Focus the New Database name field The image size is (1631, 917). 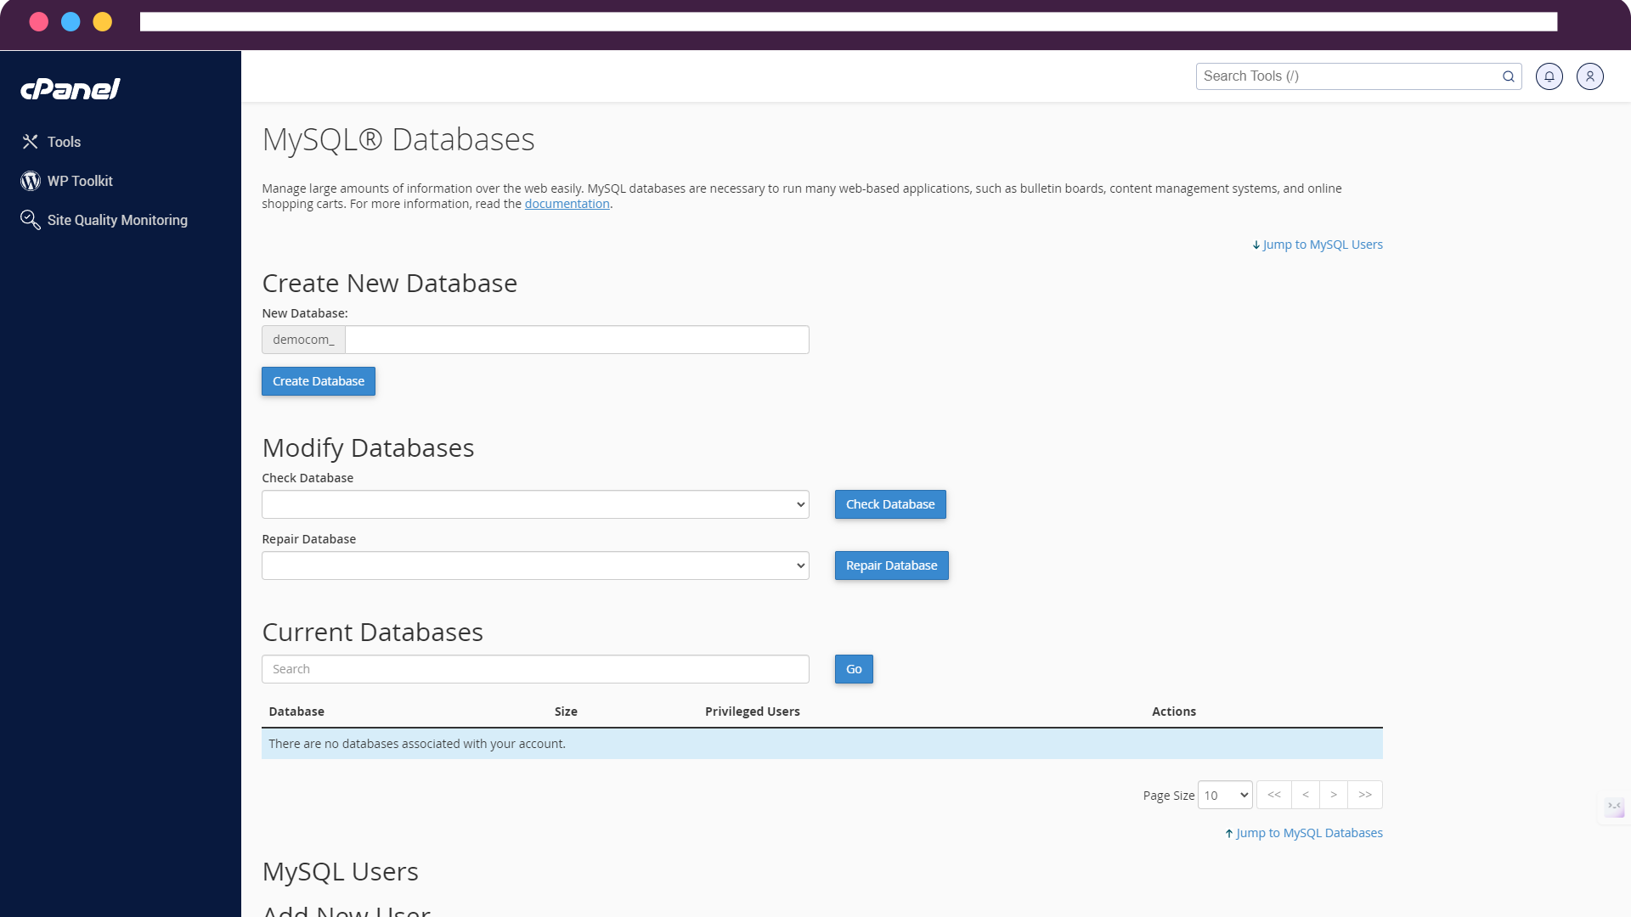[577, 340]
